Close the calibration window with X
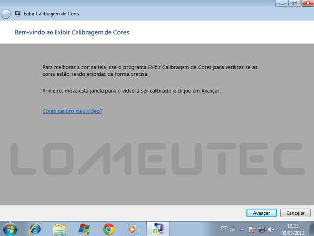 308,3
